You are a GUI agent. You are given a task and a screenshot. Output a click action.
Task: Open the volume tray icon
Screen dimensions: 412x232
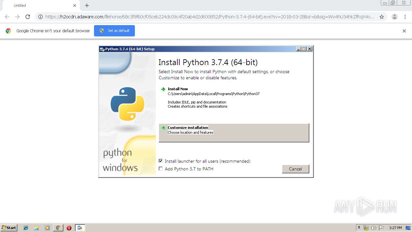pos(374,228)
